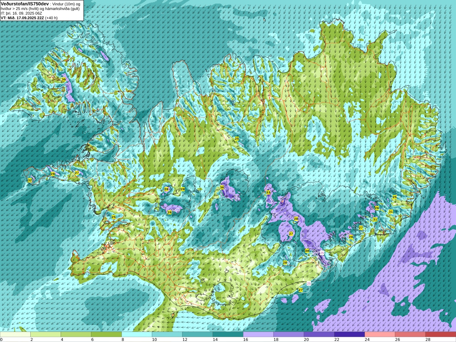
Task: Click the legend scale label '18'
Action: pos(276,340)
